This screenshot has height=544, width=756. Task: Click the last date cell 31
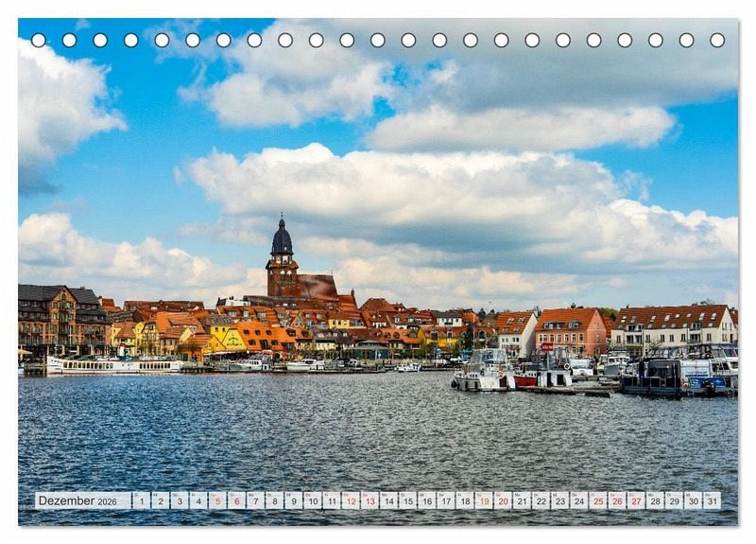coord(713,500)
